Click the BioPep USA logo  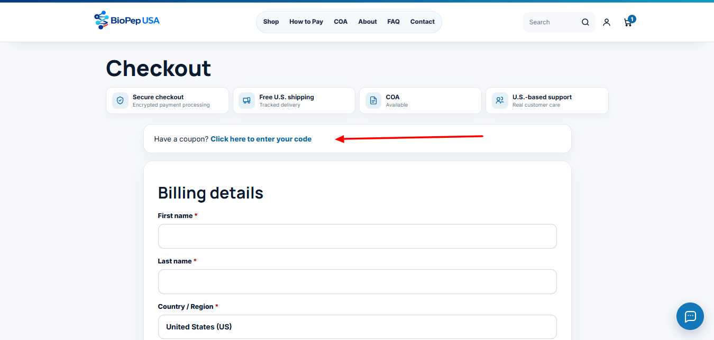pos(127,21)
